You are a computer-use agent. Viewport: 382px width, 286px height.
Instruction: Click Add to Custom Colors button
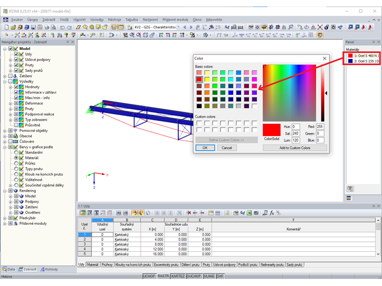pos(295,148)
